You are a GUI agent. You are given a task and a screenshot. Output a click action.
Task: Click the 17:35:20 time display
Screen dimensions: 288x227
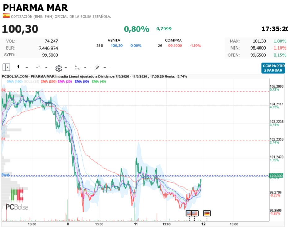[275, 29]
